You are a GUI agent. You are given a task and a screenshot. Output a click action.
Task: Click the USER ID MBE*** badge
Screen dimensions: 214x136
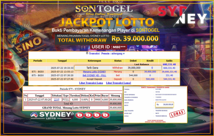point(109,47)
